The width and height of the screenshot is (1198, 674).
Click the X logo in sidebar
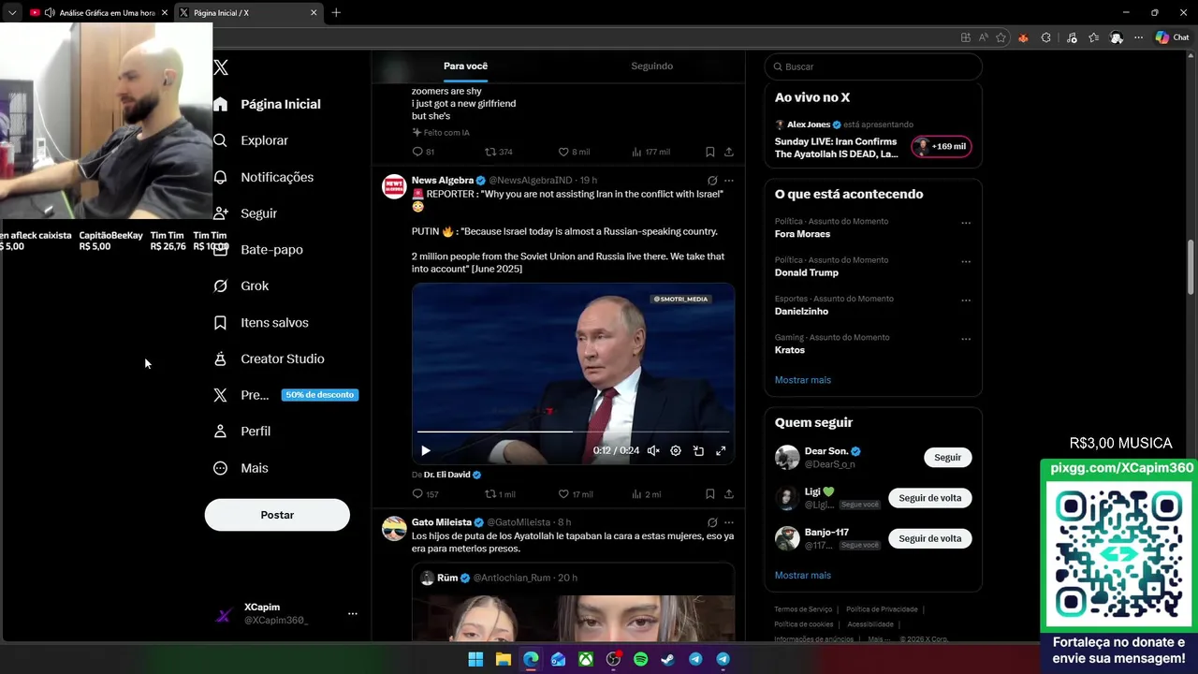pos(221,67)
